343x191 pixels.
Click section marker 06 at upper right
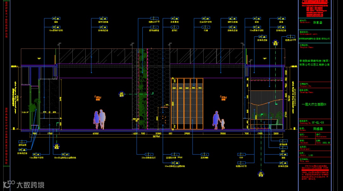(x=275, y=43)
